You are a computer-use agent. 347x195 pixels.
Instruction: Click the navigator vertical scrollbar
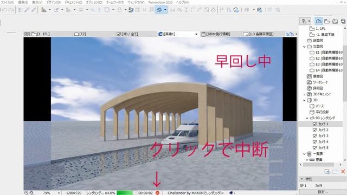pyautogui.click(x=345, y=73)
